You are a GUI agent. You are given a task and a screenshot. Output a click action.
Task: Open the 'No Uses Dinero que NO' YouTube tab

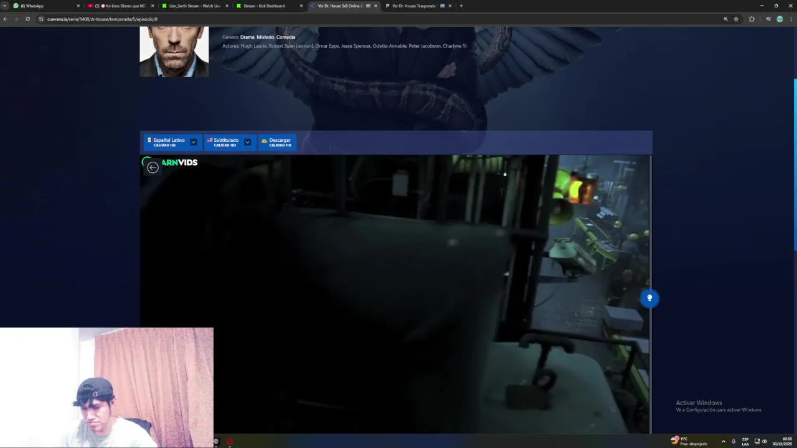click(121, 6)
